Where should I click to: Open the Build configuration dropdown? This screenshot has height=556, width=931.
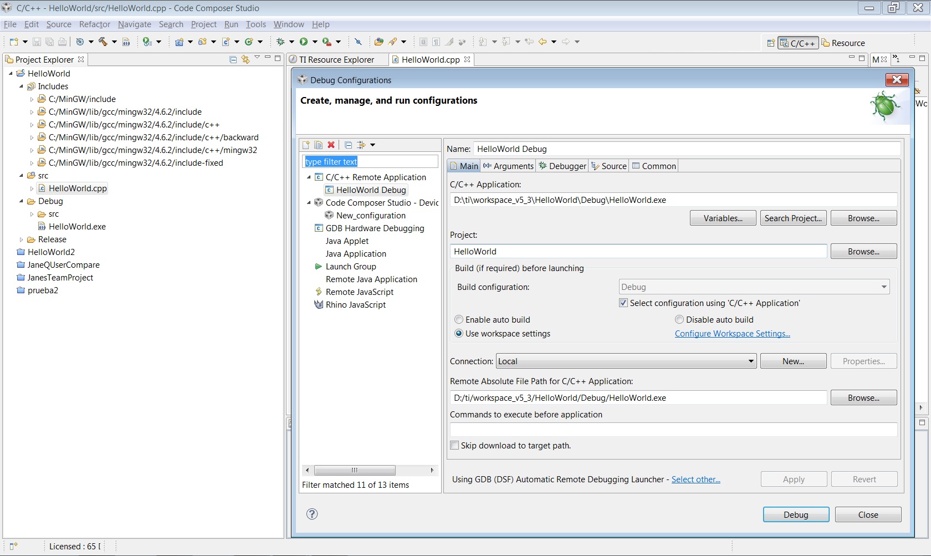click(883, 287)
